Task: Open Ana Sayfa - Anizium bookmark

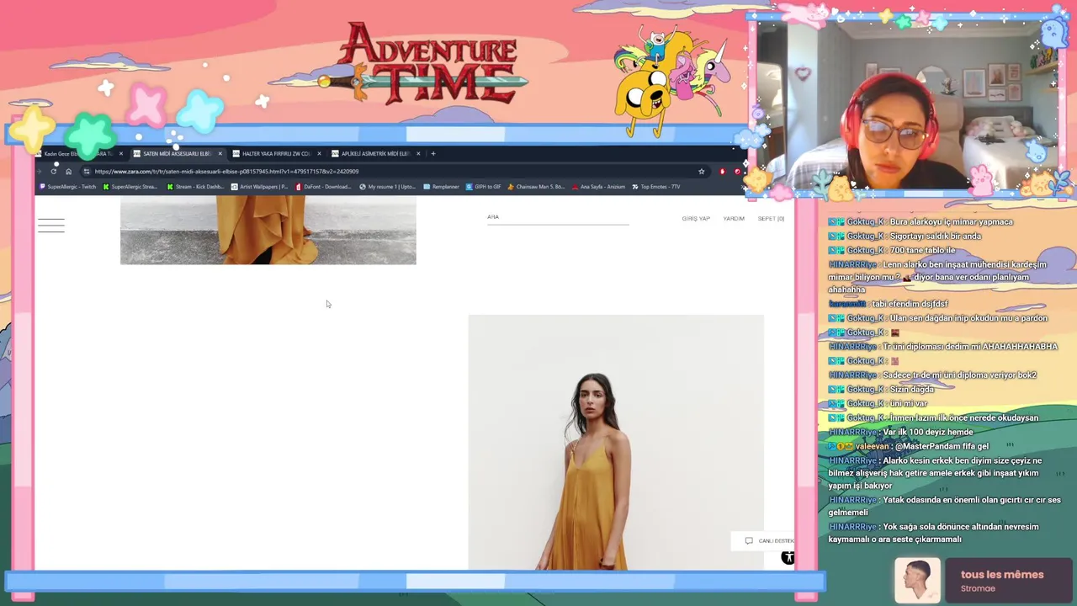Action: (x=597, y=187)
